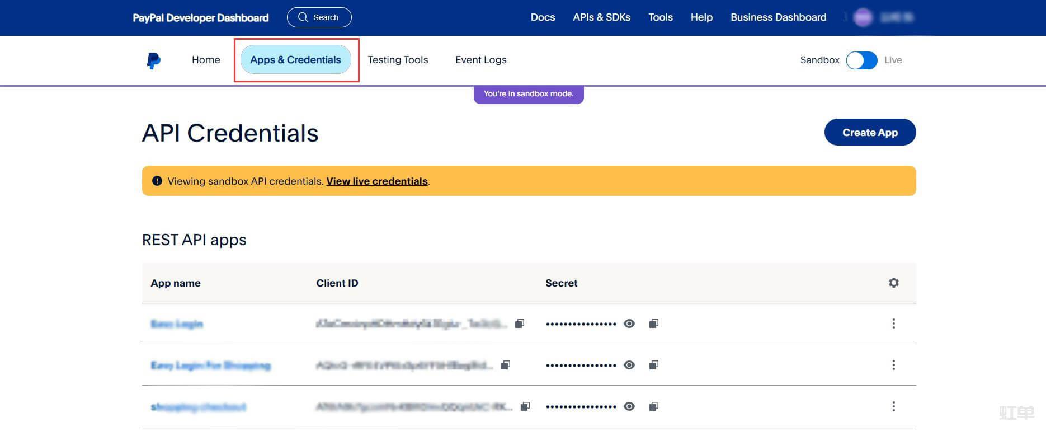Screen dimensions: 1046x431
Task: Click masked Secret dots in second app row
Action: point(581,366)
